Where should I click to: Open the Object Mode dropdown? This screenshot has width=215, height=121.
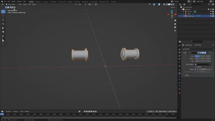11,4
